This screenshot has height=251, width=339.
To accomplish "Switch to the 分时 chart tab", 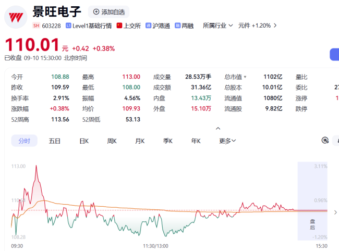I will click(24, 141).
